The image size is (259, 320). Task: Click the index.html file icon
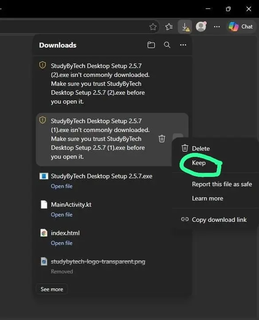coord(44,233)
